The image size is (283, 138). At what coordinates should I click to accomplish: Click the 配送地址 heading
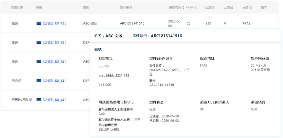pyautogui.click(x=207, y=58)
